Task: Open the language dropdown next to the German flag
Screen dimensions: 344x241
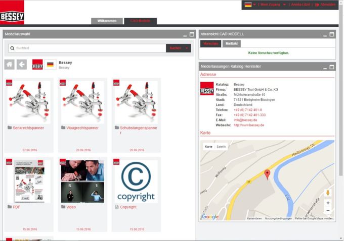Action: click(254, 5)
